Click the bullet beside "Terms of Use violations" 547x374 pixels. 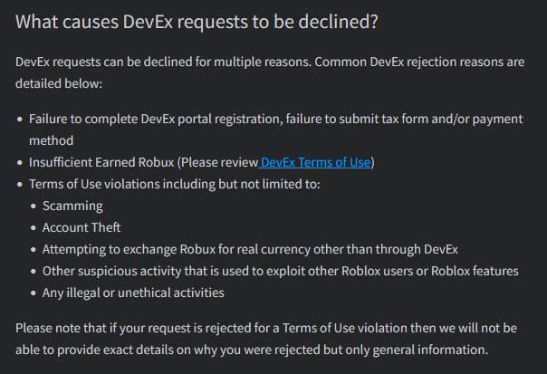pos(20,185)
